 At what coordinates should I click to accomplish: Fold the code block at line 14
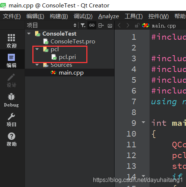[143, 176]
